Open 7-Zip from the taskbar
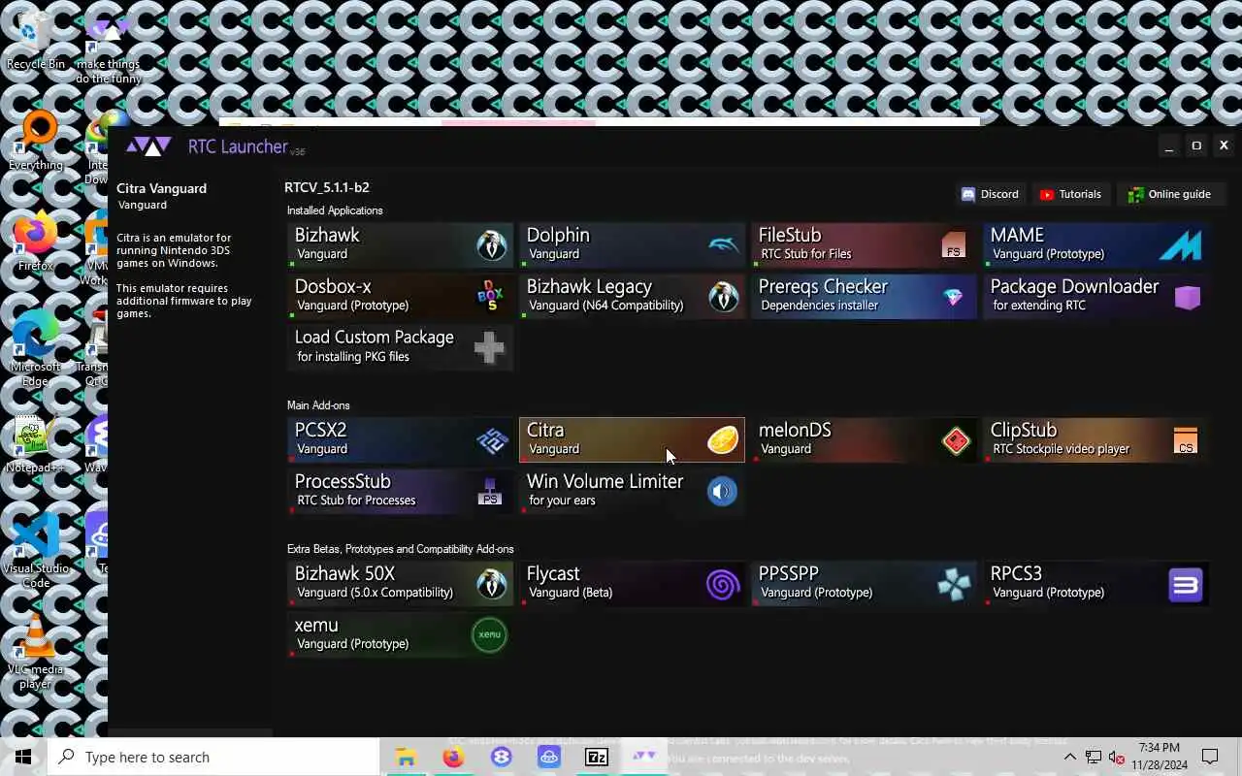1242x776 pixels. click(x=597, y=757)
